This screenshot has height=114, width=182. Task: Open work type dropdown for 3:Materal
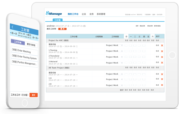click(x=114, y=63)
